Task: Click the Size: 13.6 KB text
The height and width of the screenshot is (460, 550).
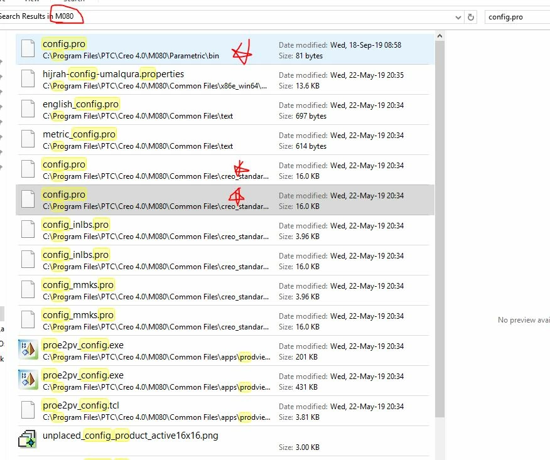Action: click(x=299, y=86)
